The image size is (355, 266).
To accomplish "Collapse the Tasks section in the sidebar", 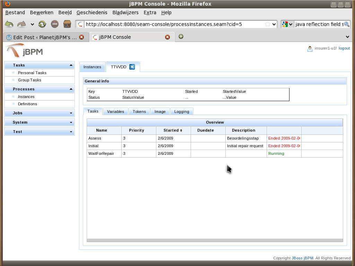I will click(71, 65).
